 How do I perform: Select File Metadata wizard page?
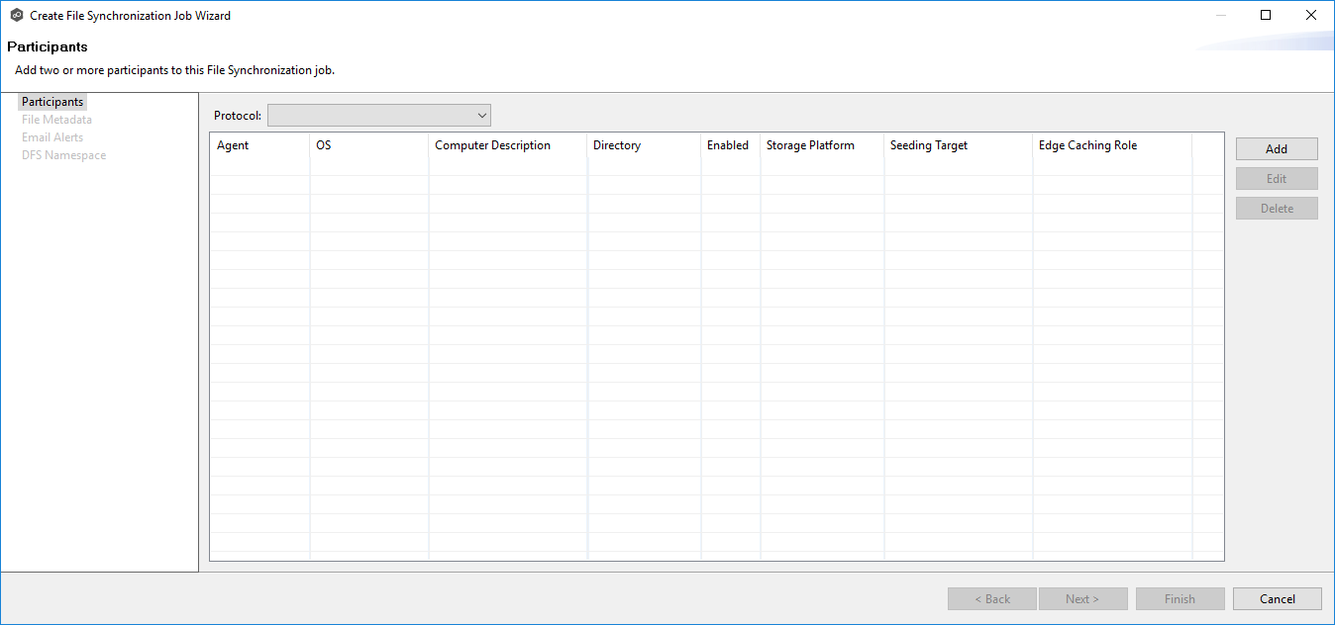coord(56,120)
